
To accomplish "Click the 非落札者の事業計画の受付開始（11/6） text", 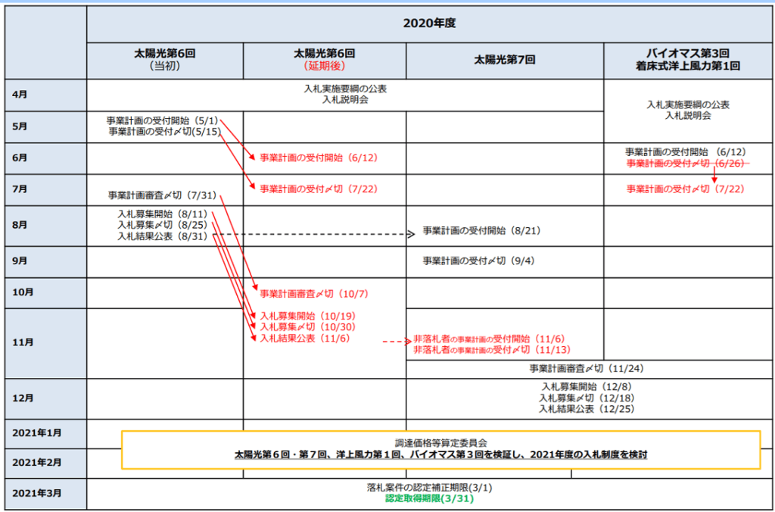I will pos(489,339).
